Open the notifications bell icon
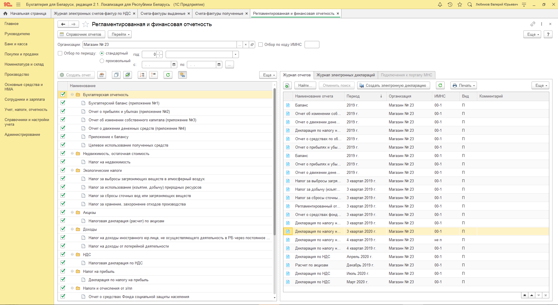This screenshot has width=558, height=305. (x=440, y=5)
